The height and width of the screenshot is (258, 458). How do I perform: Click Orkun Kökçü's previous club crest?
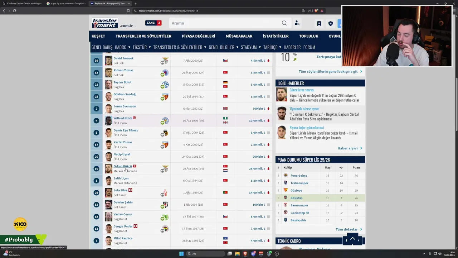[165, 169]
